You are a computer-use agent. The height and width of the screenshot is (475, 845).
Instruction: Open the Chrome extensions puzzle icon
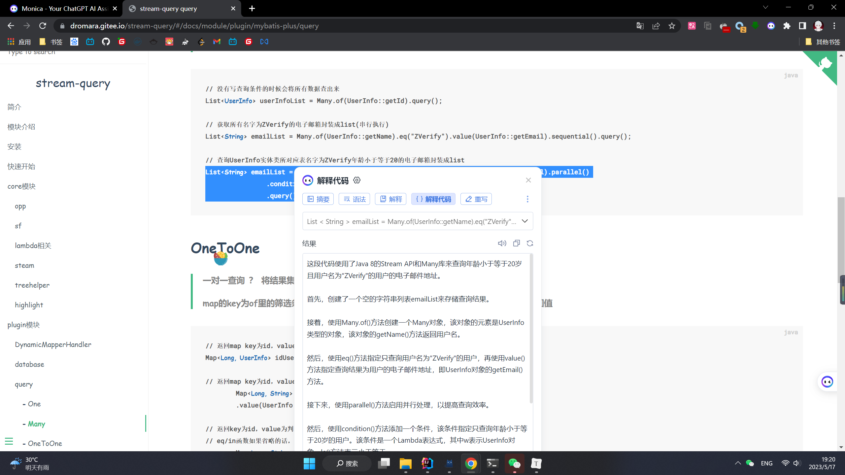(787, 26)
